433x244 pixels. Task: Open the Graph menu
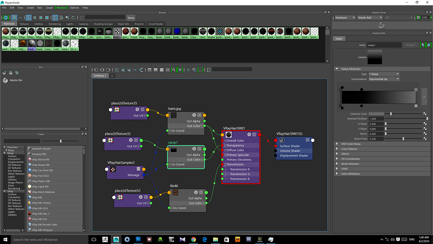point(49,7)
